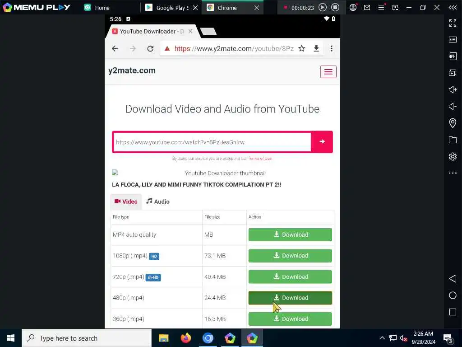The image size is (462, 347).
Task: Close the YouTube Downloader browser tab
Action: coord(190,31)
